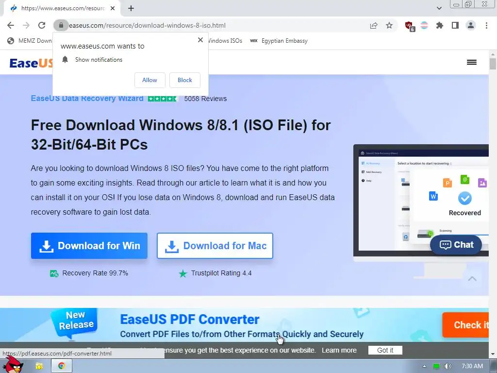Click the scrollbar down arrow
497x373 pixels.
tap(493, 354)
